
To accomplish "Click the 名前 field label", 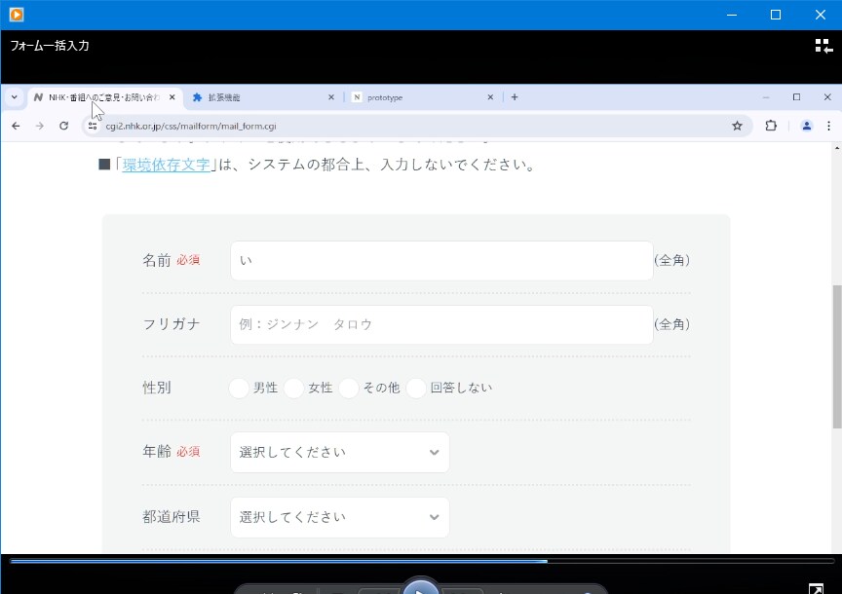I will click(156, 260).
